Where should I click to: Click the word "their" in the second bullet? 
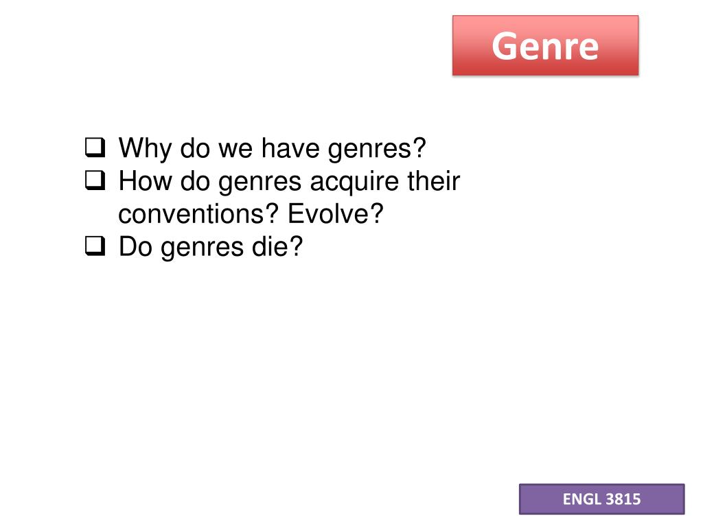tap(434, 181)
